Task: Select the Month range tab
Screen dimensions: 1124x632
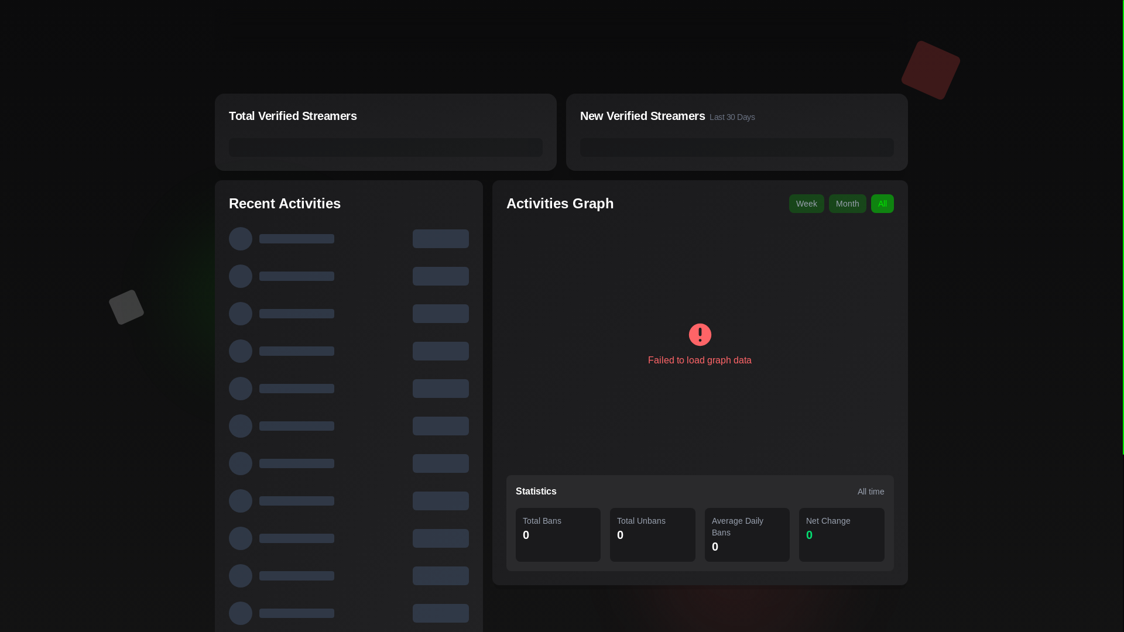Action: tap(847, 204)
